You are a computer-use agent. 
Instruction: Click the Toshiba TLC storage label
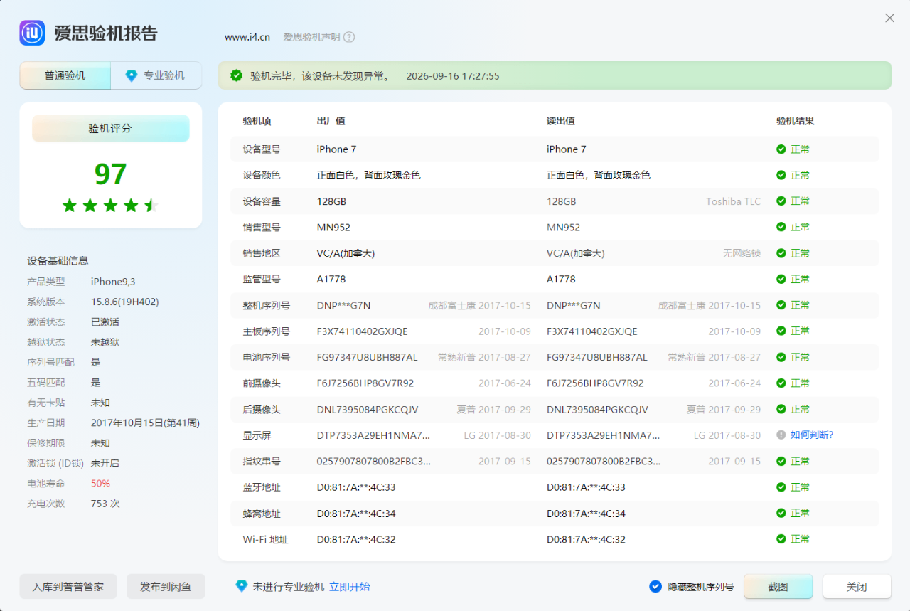(x=733, y=201)
